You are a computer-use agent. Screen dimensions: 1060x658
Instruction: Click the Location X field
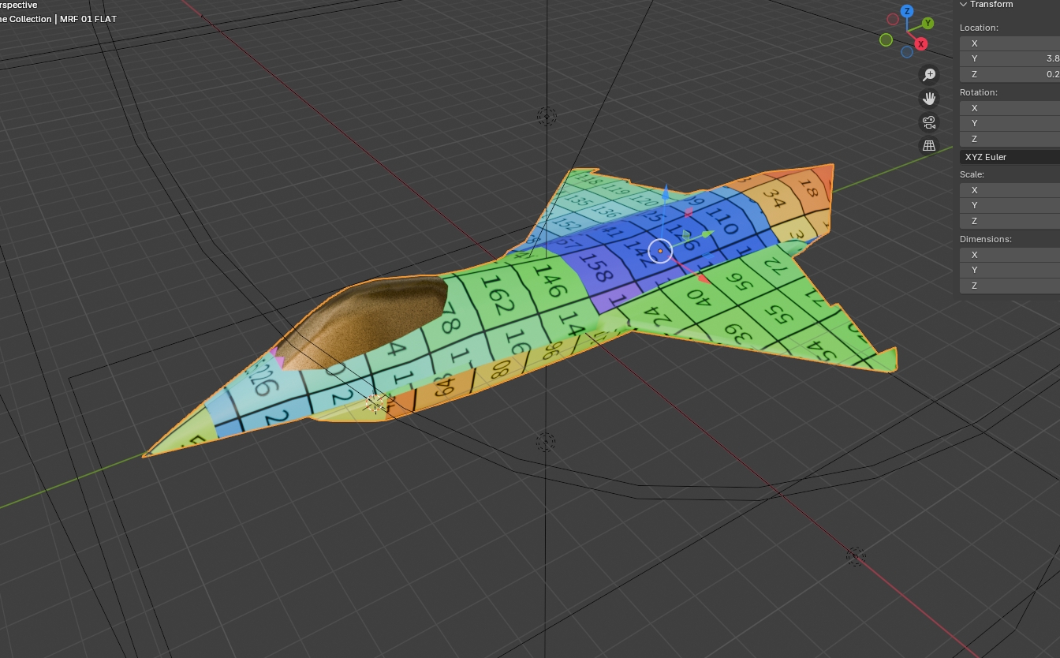[x=1011, y=43]
